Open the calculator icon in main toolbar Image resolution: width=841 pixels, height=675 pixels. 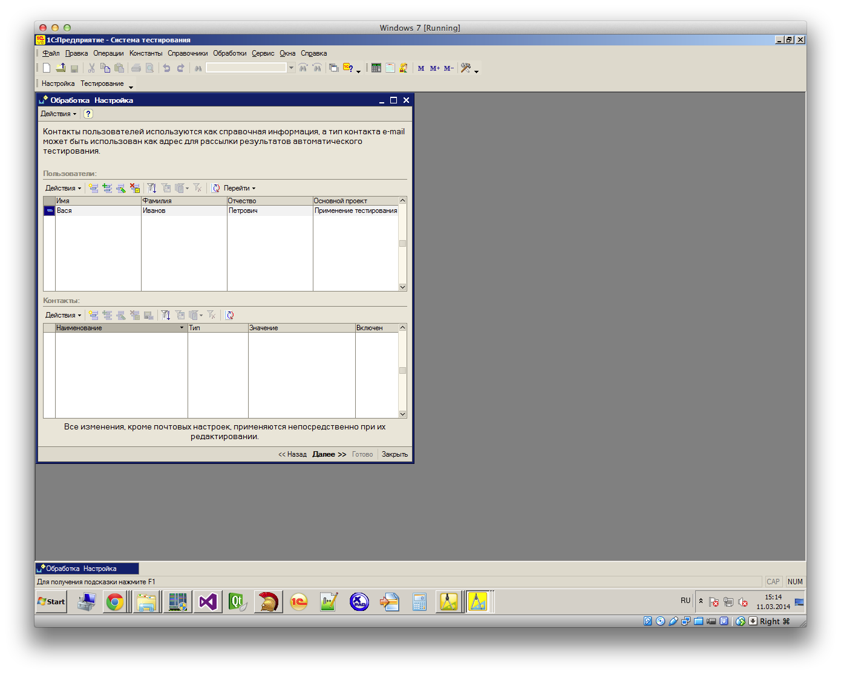coord(376,68)
